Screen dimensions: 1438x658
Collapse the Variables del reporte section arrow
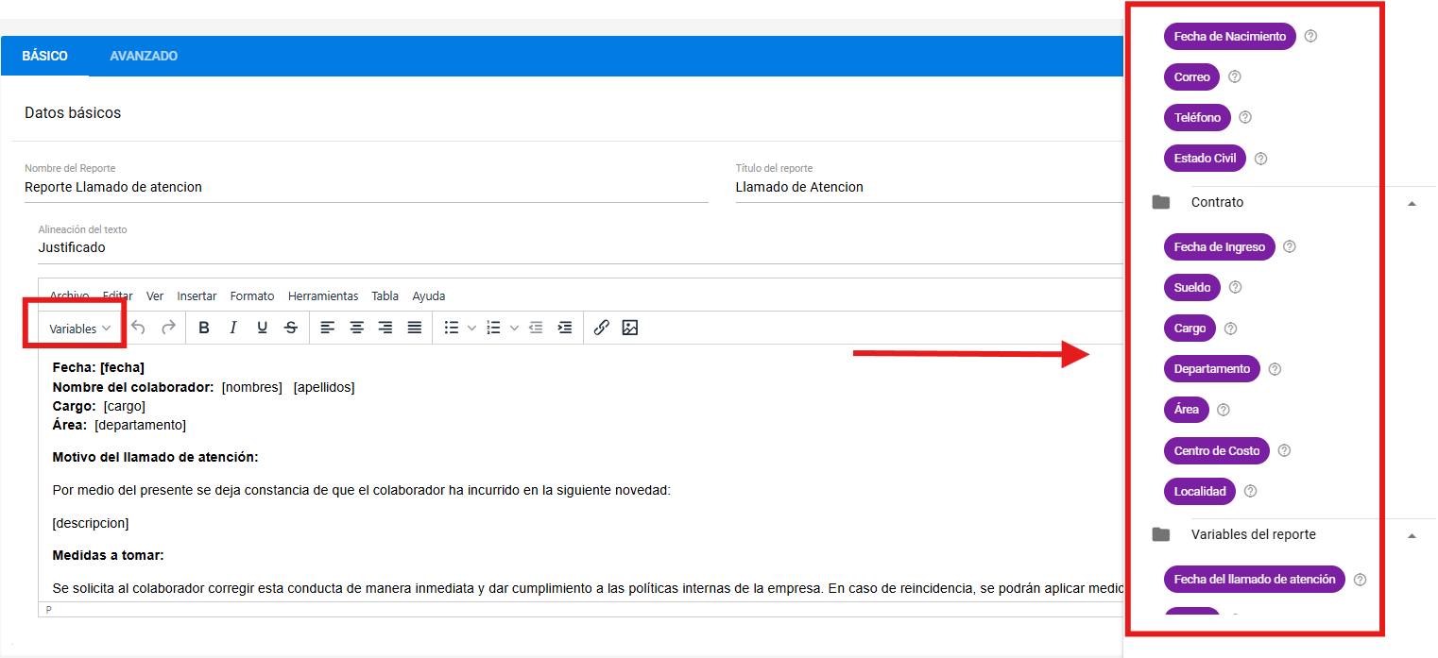pyautogui.click(x=1412, y=535)
